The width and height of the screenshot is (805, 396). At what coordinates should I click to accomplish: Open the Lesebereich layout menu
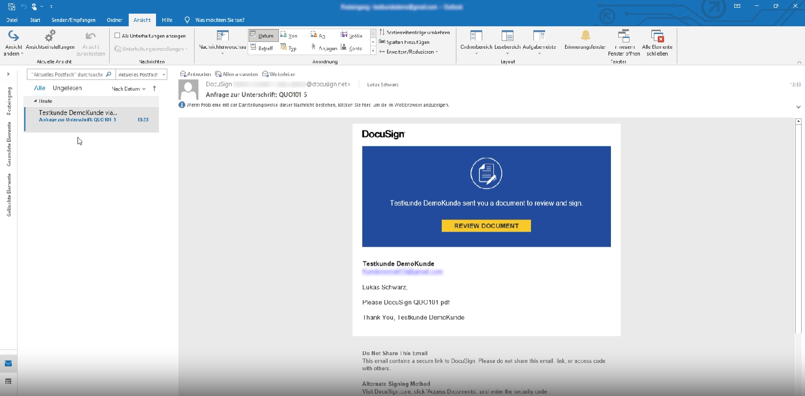pyautogui.click(x=508, y=43)
